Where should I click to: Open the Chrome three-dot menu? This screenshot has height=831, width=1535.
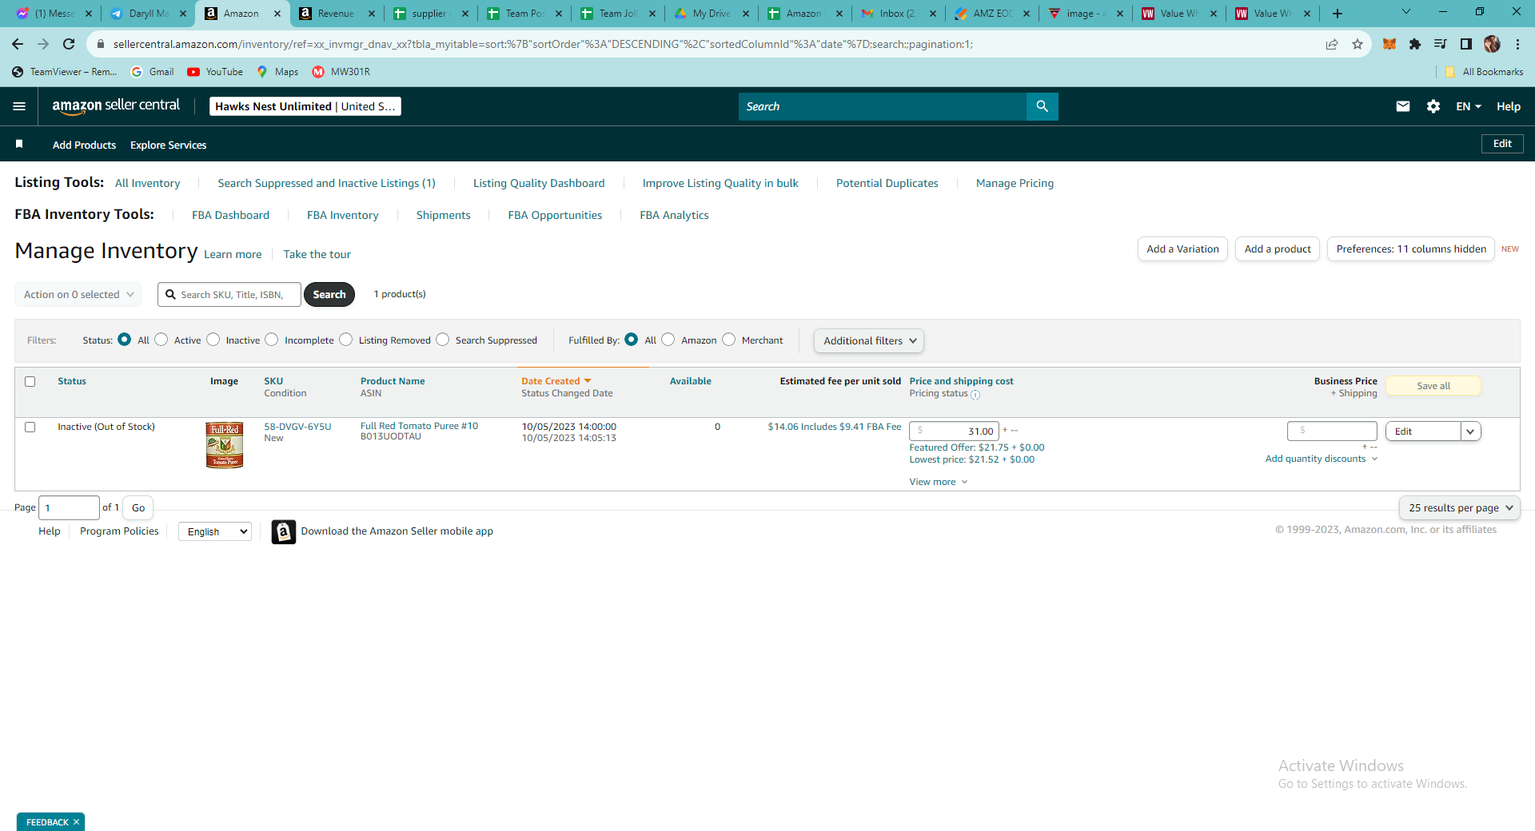click(1517, 44)
